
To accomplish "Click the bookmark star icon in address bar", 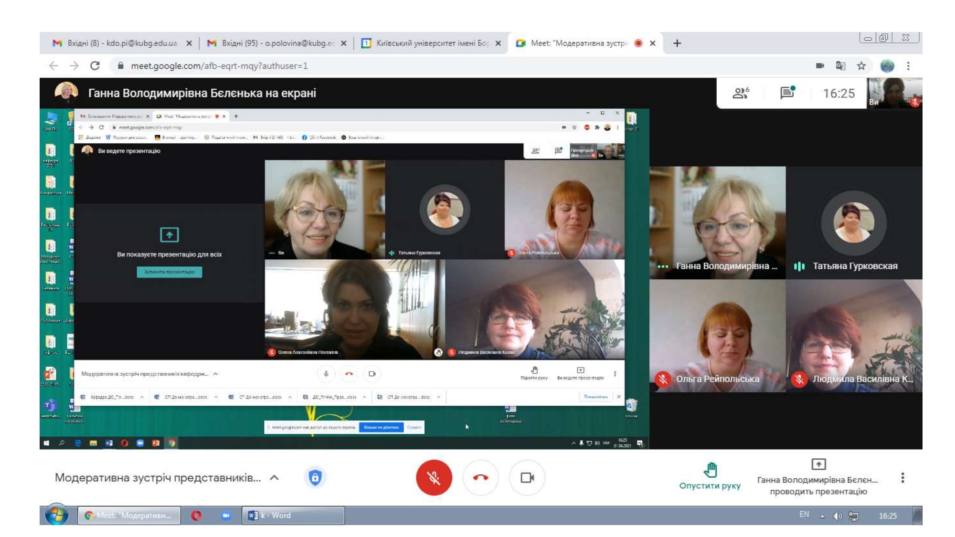I will 861,66.
